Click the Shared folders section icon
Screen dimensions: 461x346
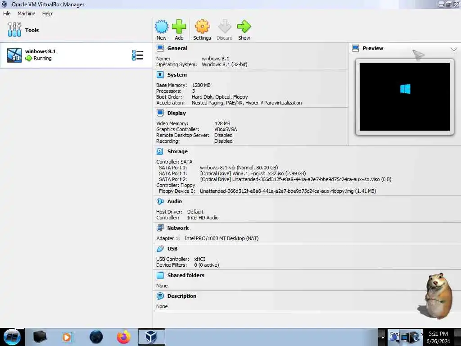coord(160,275)
